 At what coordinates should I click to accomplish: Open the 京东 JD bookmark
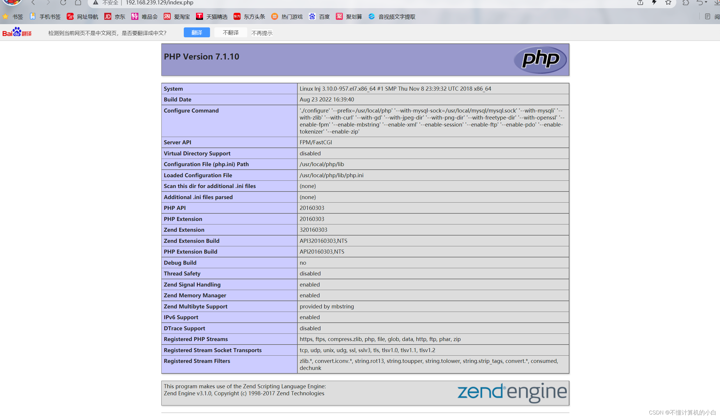click(115, 17)
